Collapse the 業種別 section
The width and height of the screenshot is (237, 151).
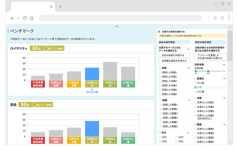pos(224,78)
